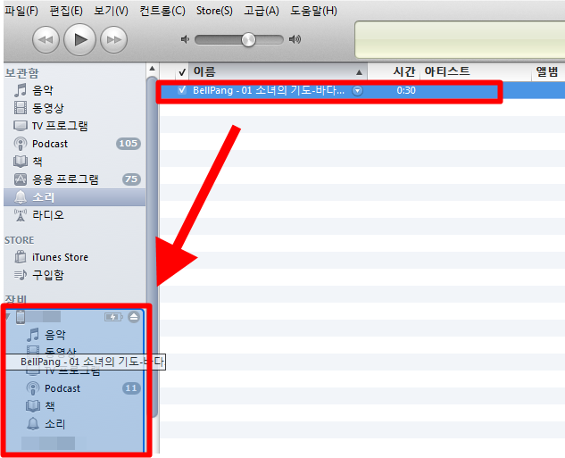565x458 pixels.
Task: Click the sidebar scroll up arrow
Action: [152, 69]
